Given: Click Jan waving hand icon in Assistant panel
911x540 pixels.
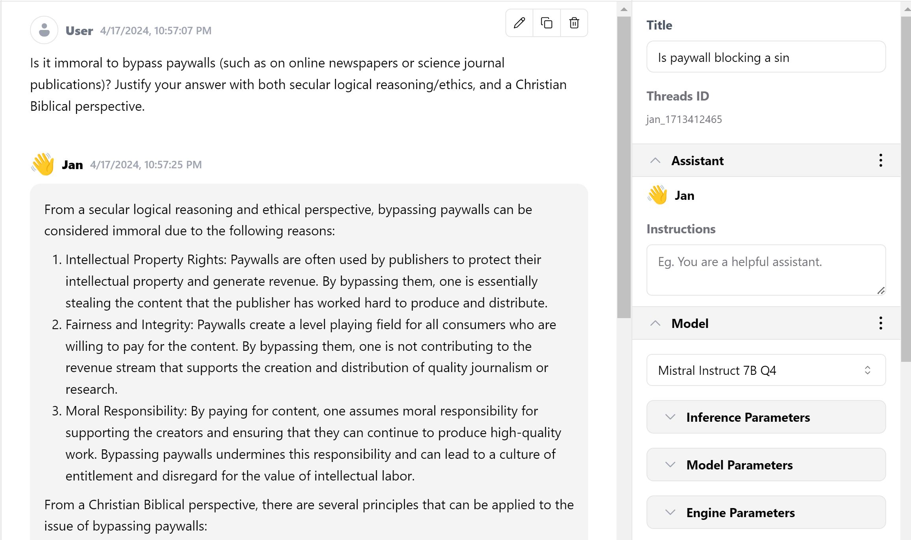Looking at the screenshot, I should tap(657, 195).
